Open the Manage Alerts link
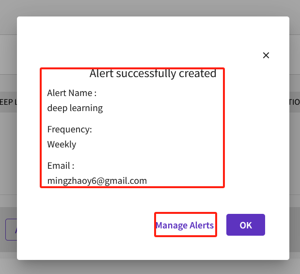 tap(185, 225)
